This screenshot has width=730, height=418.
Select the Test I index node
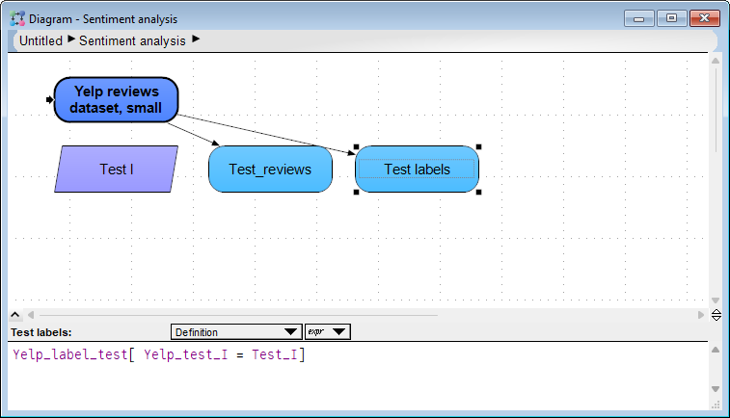tap(117, 170)
